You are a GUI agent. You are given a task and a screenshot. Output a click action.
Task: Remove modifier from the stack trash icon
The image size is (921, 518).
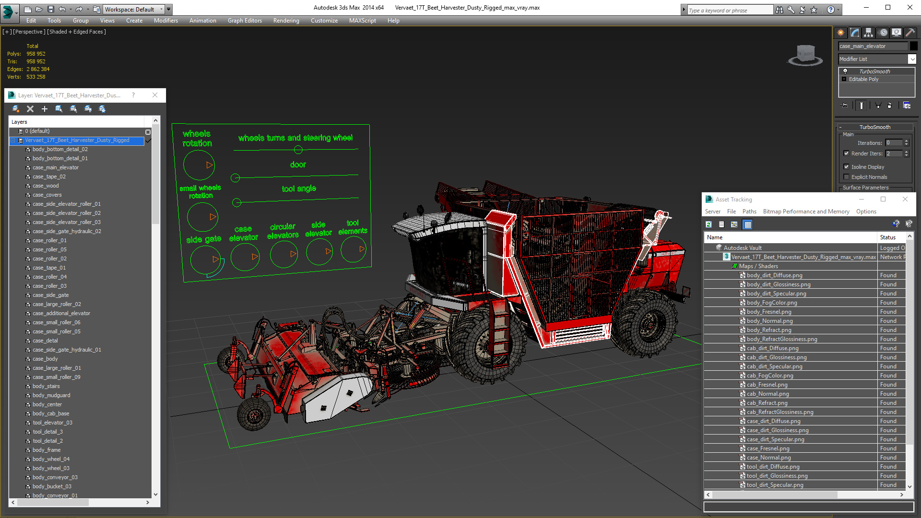click(x=890, y=106)
